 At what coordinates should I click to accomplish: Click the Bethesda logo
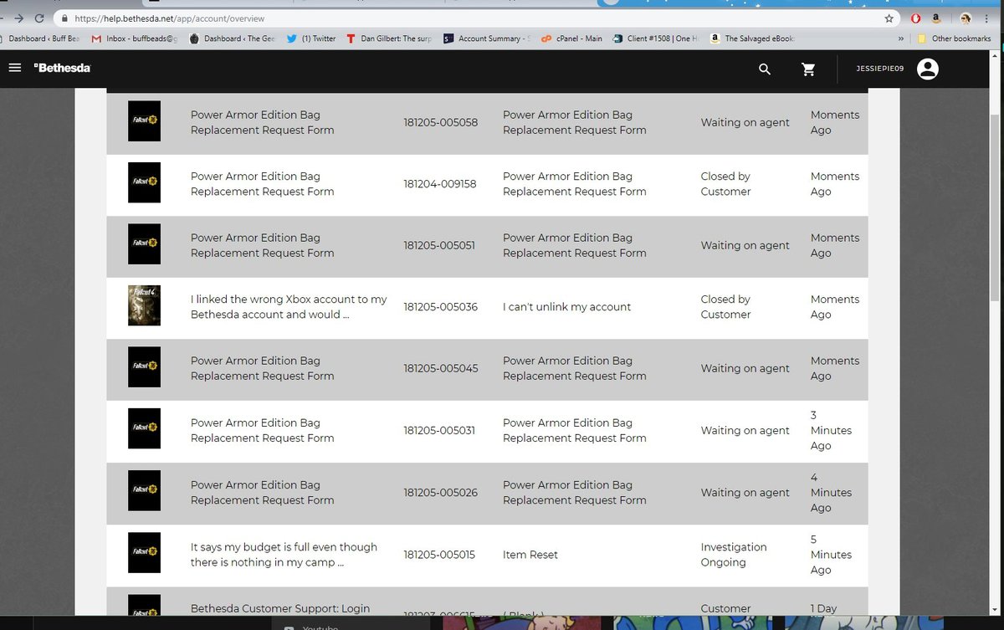[62, 69]
